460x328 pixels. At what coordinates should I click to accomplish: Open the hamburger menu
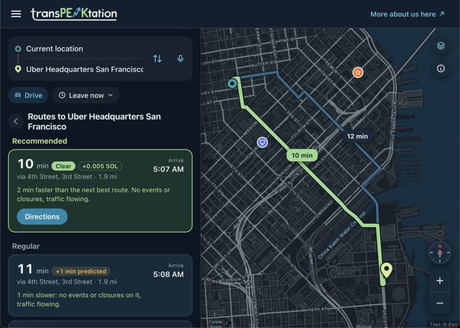pos(16,14)
